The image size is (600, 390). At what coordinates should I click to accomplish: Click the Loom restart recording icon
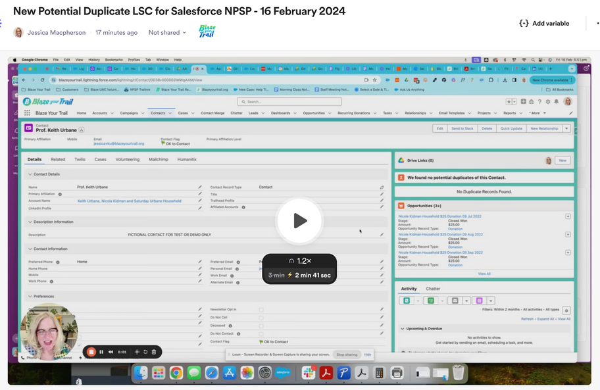pos(145,352)
